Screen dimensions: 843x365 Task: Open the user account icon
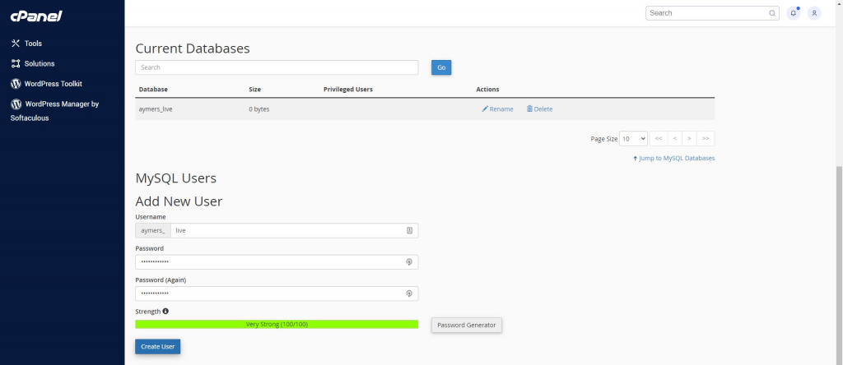814,13
